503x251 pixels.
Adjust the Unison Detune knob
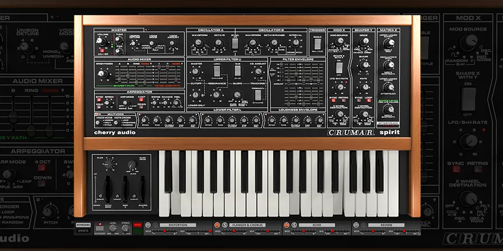134,44
